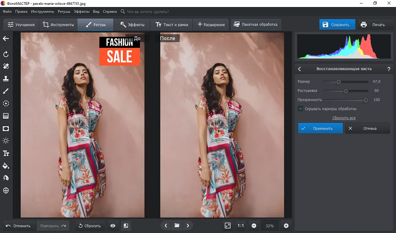
Task: Go to next image with right chevron
Action: click(188, 226)
